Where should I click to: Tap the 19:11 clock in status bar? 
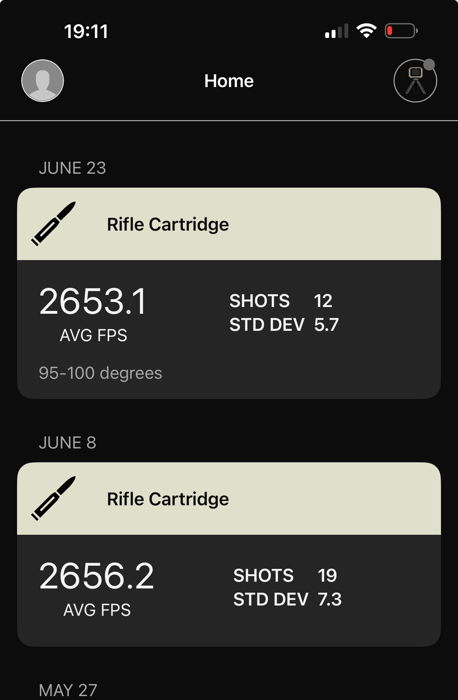click(86, 32)
